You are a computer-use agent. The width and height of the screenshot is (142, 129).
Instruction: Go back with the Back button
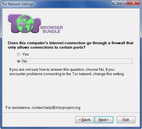(x=84, y=120)
